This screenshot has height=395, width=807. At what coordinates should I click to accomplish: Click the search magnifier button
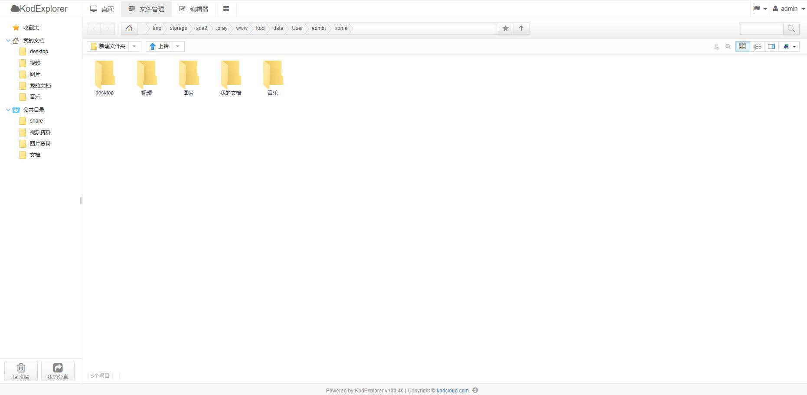[x=791, y=29]
